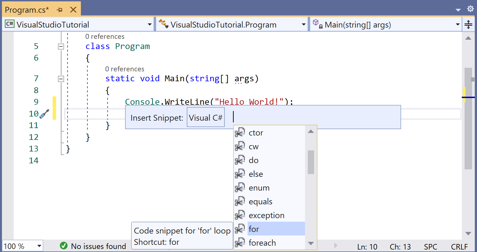This screenshot has height=252, width=477.
Task: Open the screwdriver quick actions icon
Action: pos(44,114)
